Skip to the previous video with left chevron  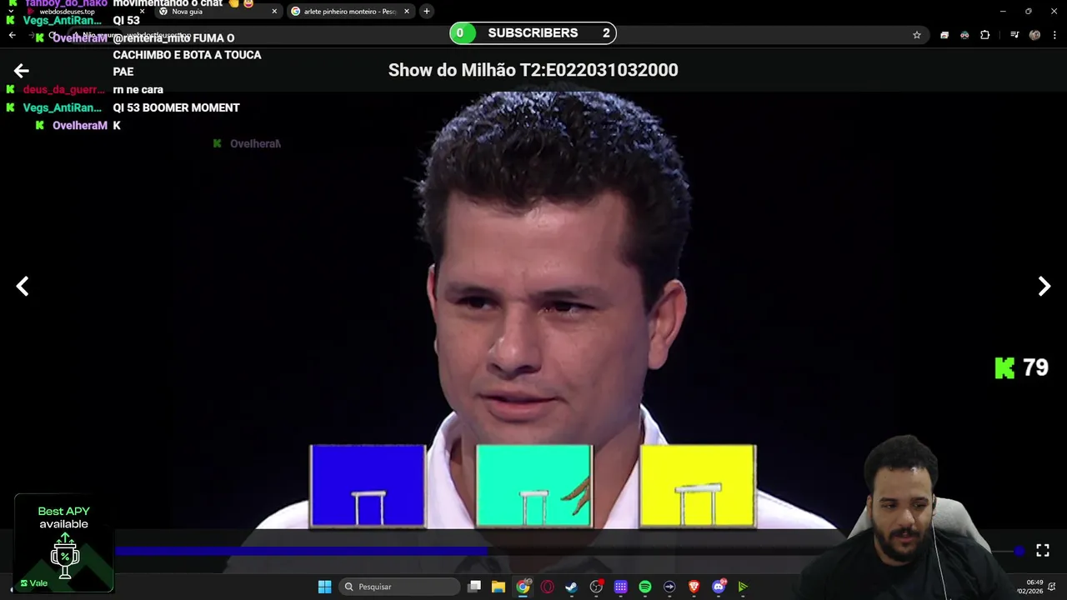[x=23, y=287]
